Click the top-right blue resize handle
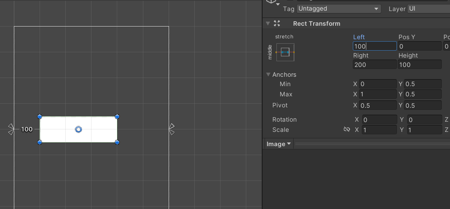 (x=117, y=116)
